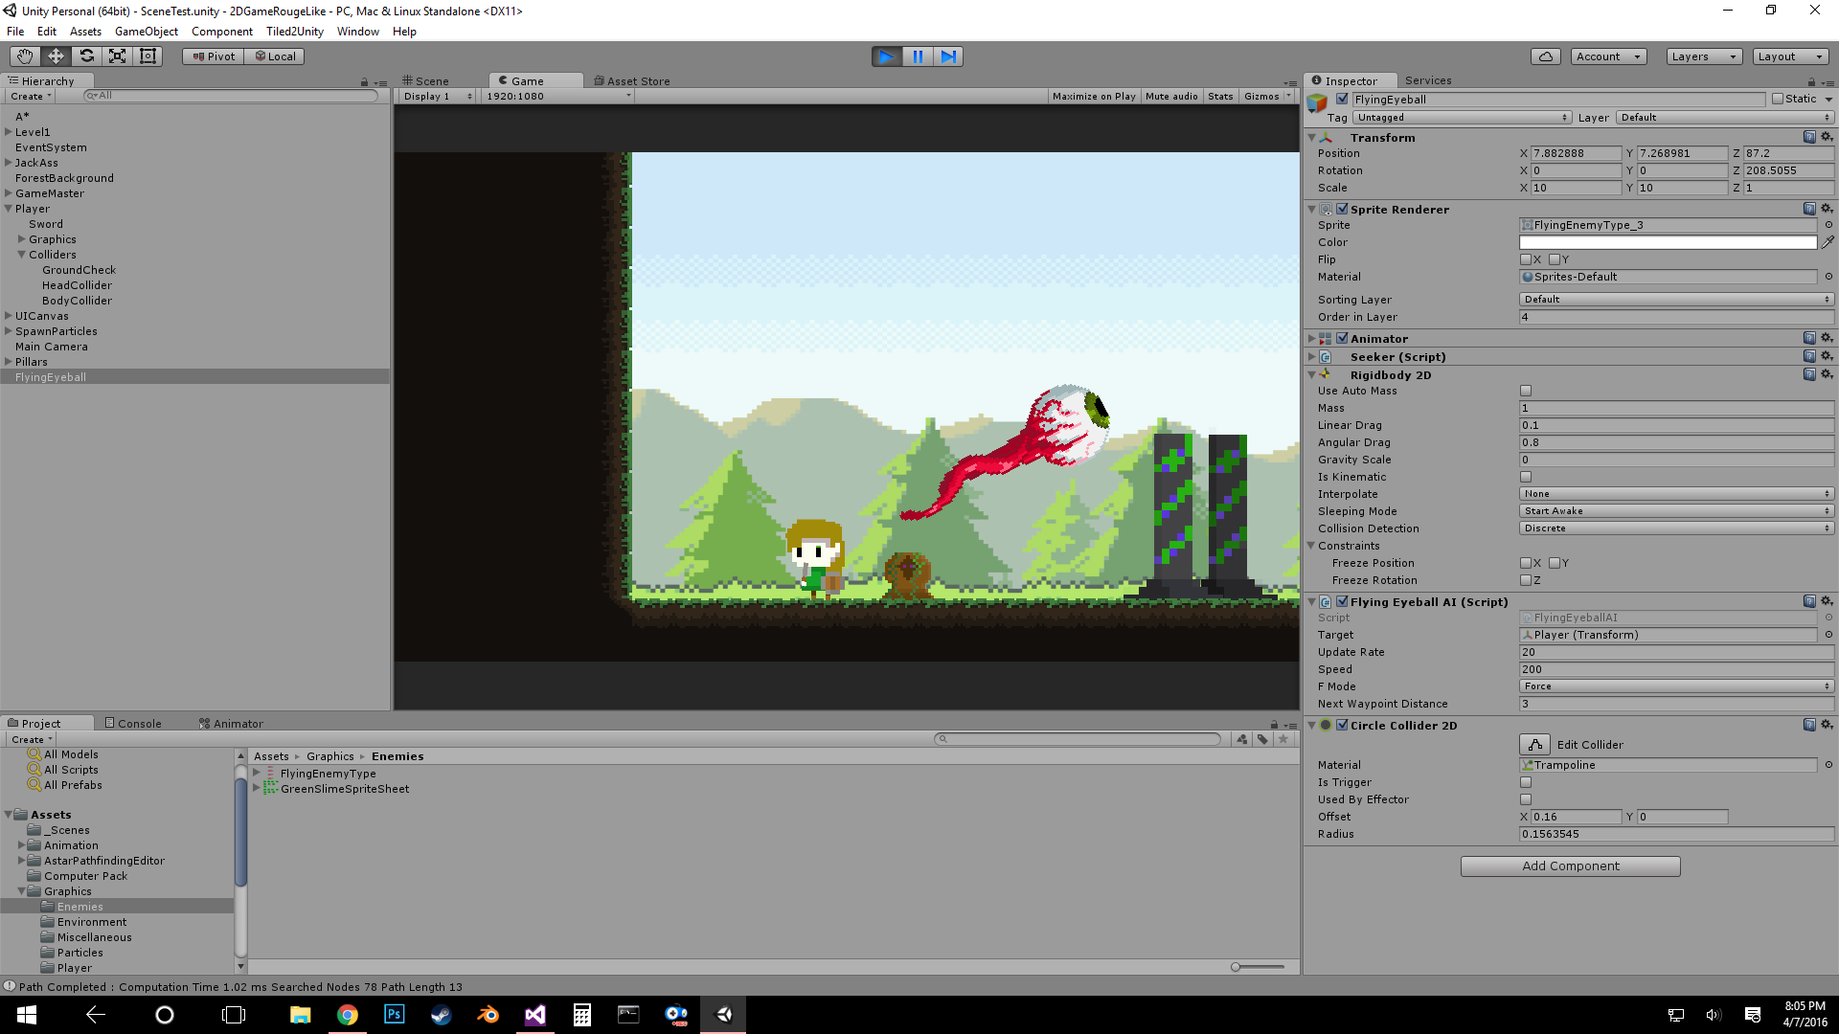Pick sprite via object selector circle

pos(1828,225)
